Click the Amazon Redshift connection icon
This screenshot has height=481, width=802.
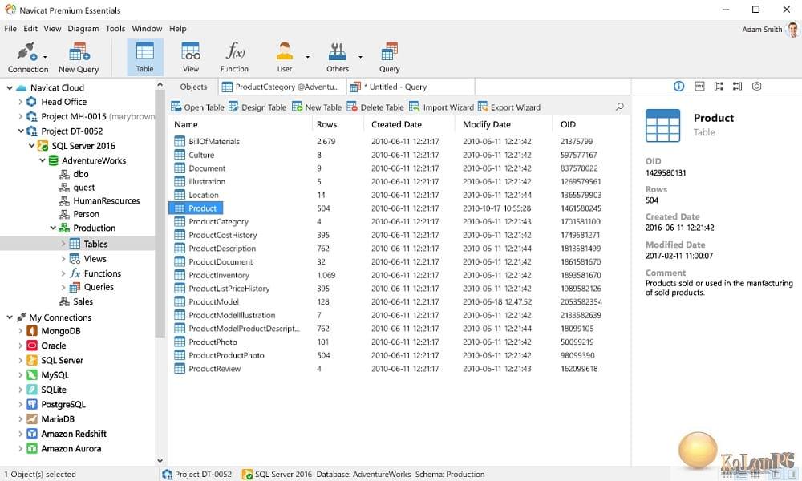tap(32, 434)
